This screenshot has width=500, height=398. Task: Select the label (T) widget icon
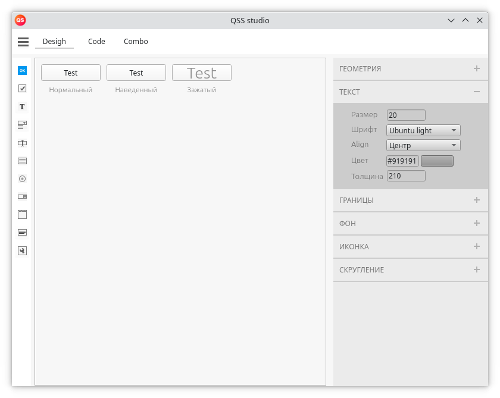21,106
